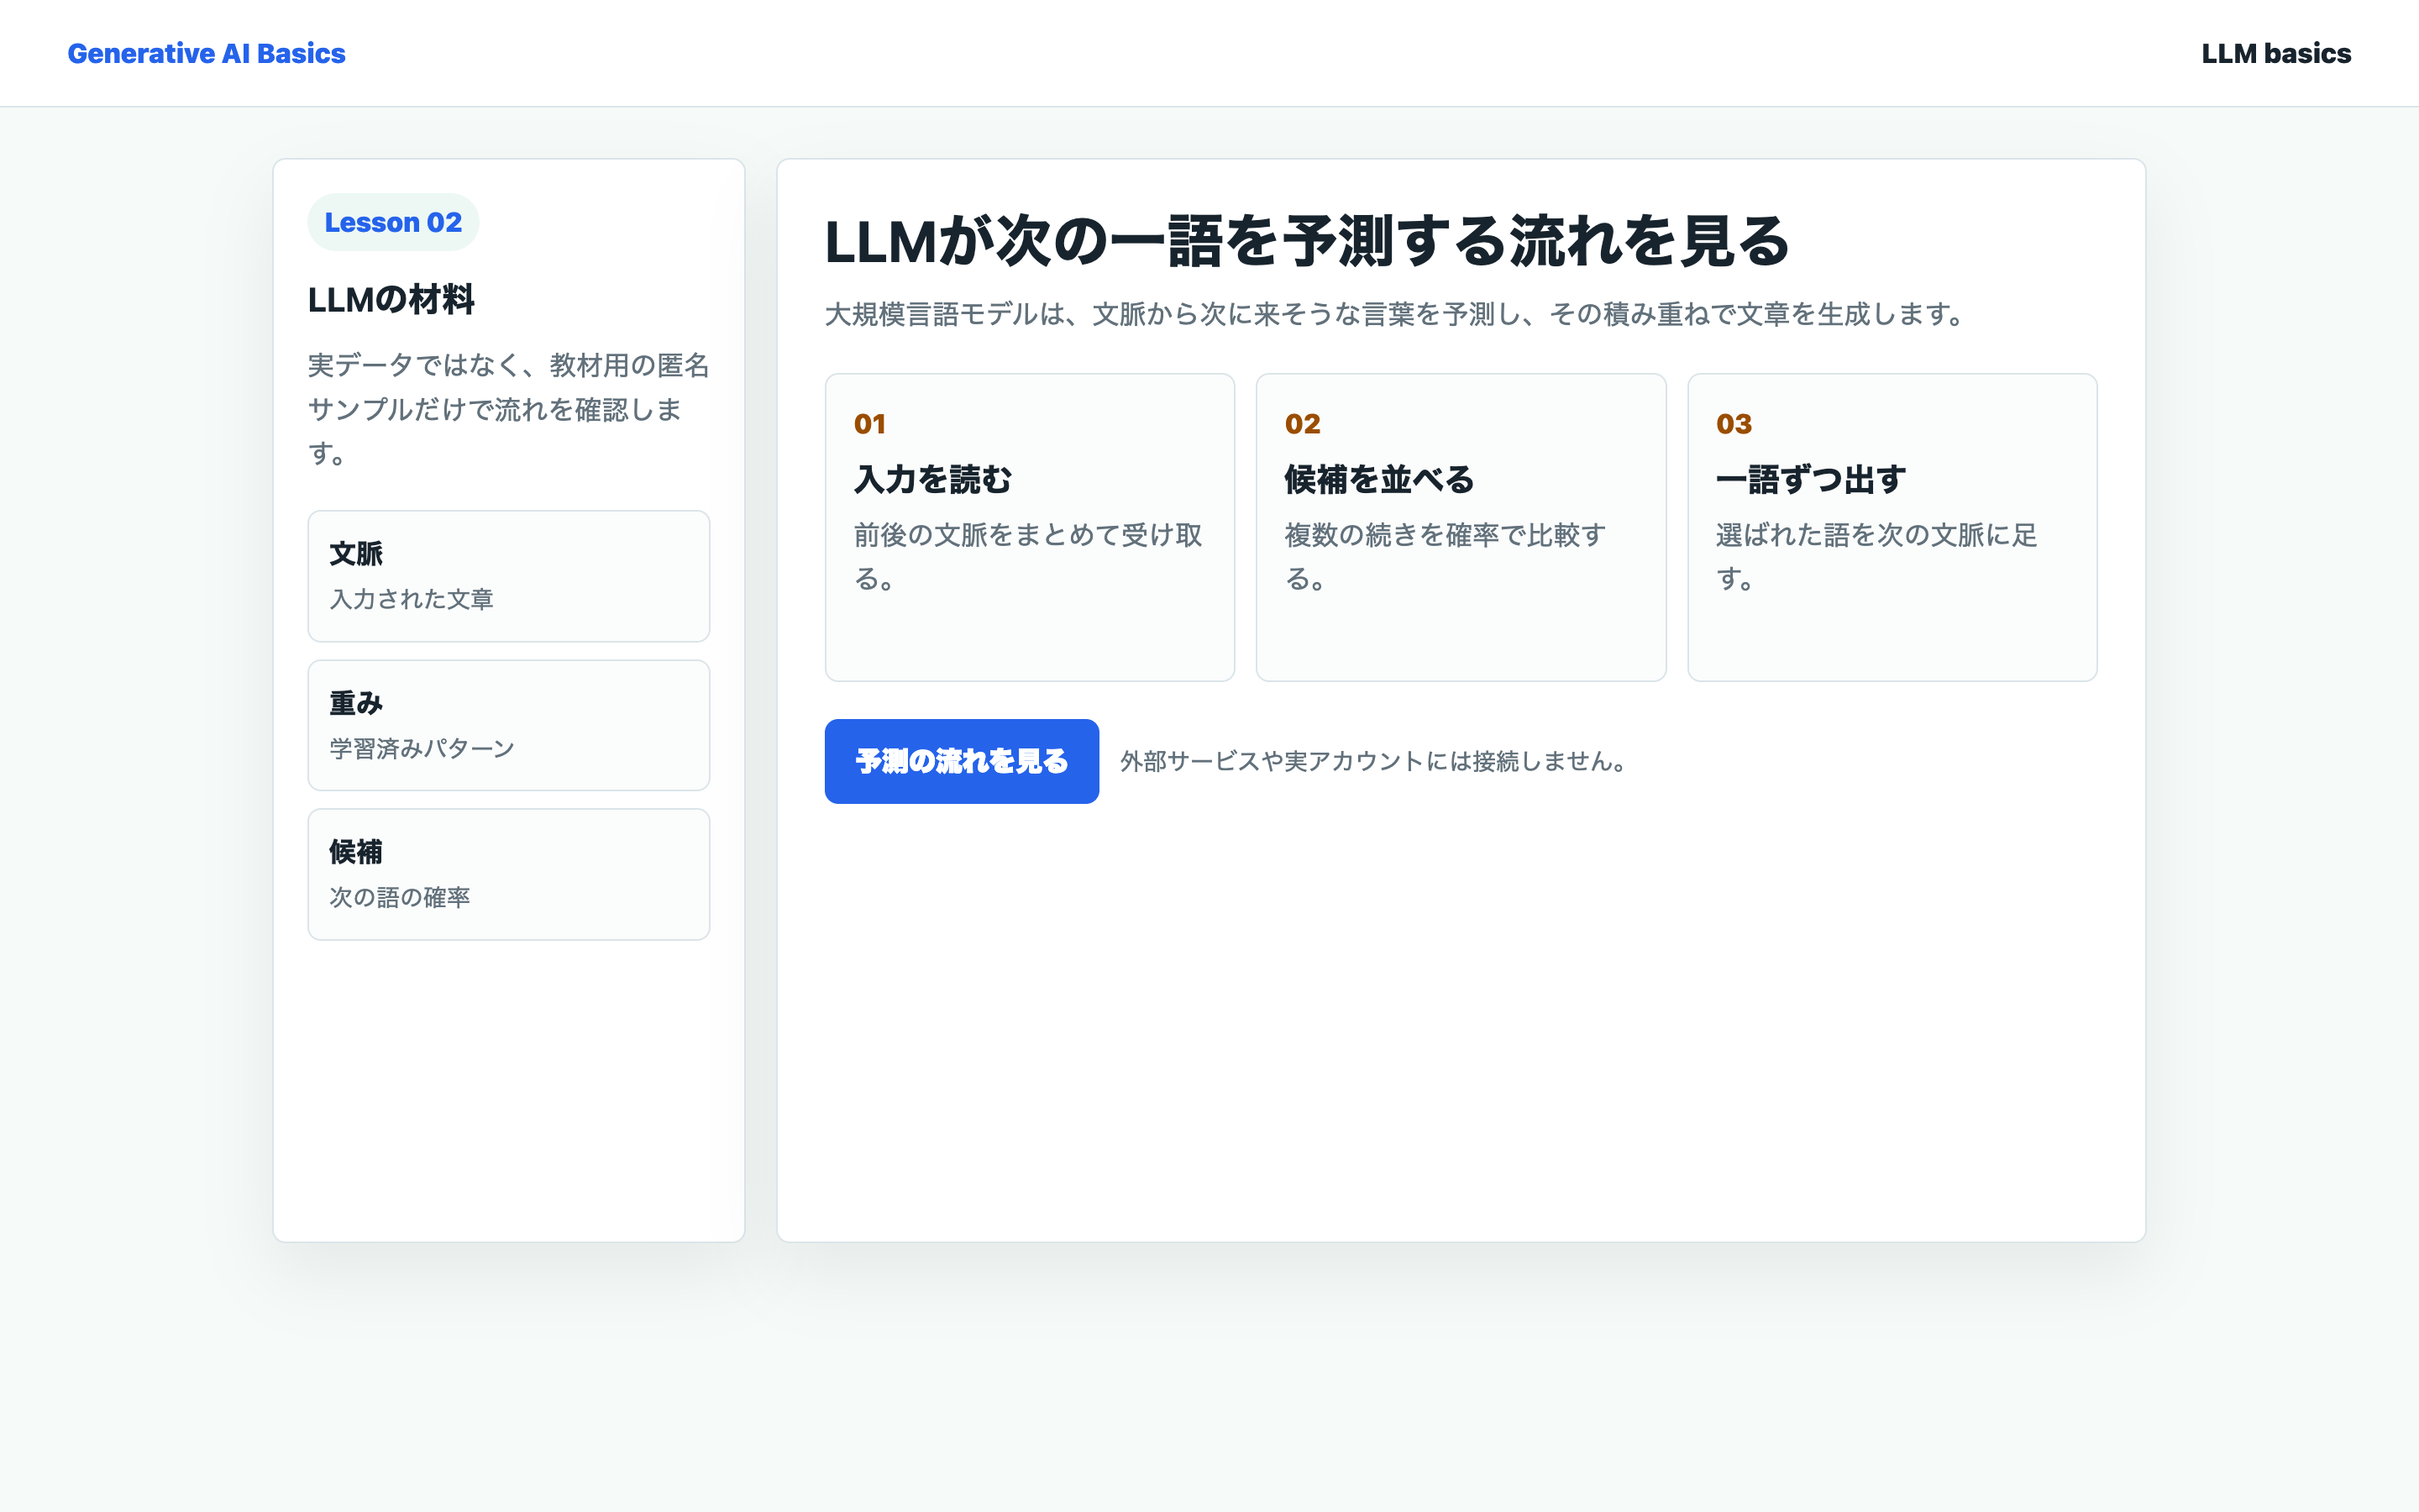Click the description 前後の文脈をまとめて受け取る。

(1027, 556)
